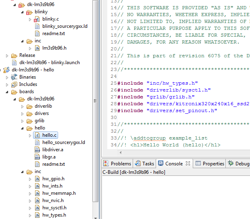Open the Debug tab

[238, 163]
